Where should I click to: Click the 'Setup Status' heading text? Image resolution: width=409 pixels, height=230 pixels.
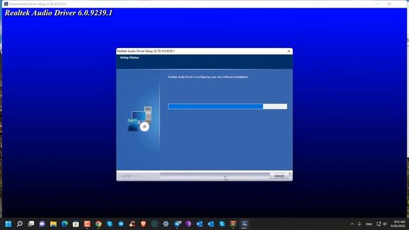(129, 57)
